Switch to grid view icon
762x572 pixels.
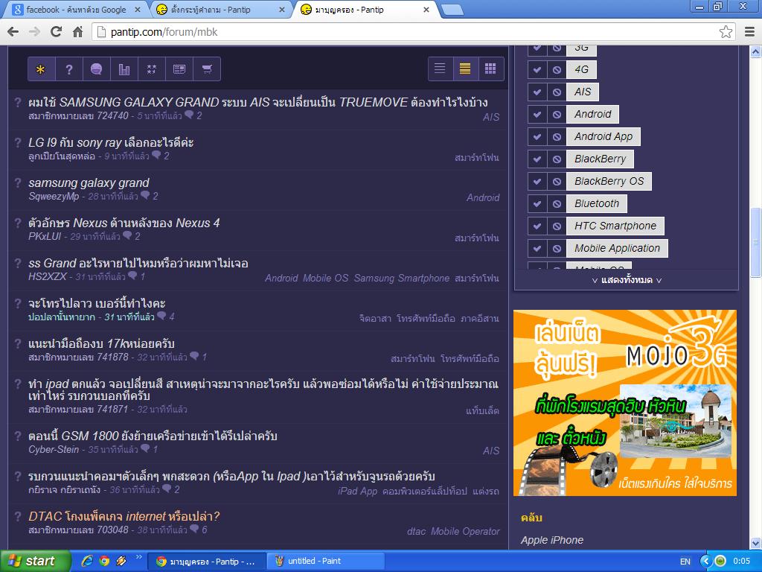coord(491,69)
